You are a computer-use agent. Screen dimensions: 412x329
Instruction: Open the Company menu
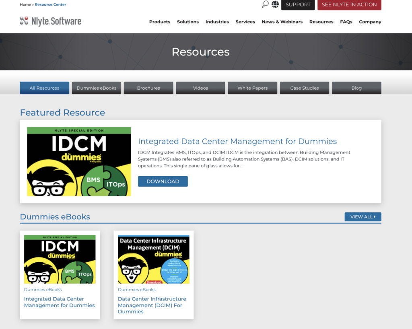(x=370, y=22)
